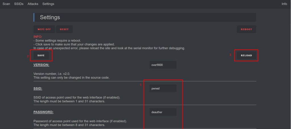The width and height of the screenshot is (291, 129).
Task: Click the VERSION: label
Action: [x=41, y=65]
